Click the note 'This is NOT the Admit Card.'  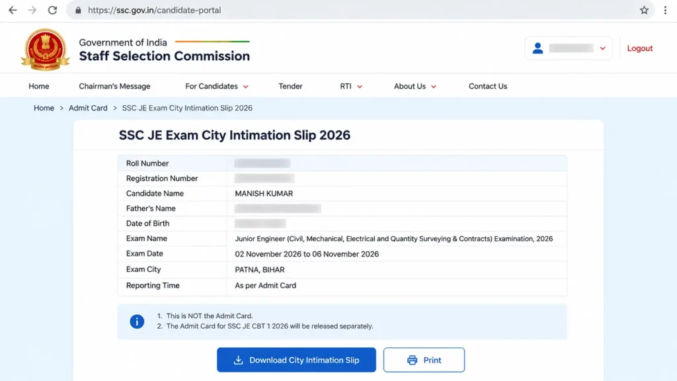[x=210, y=316]
